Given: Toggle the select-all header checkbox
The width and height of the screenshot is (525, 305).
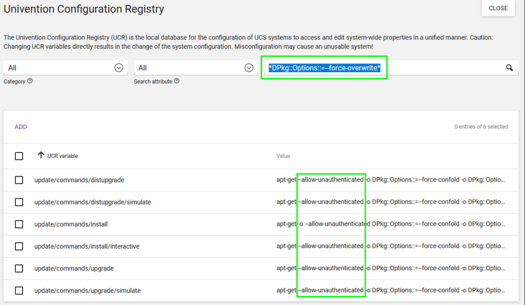Looking at the screenshot, I should (x=19, y=156).
